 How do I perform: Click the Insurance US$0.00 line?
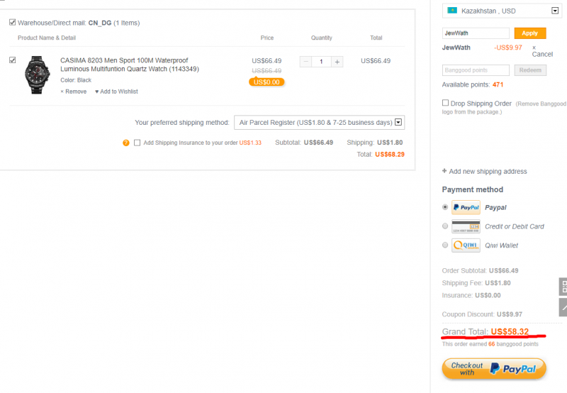[x=471, y=295]
